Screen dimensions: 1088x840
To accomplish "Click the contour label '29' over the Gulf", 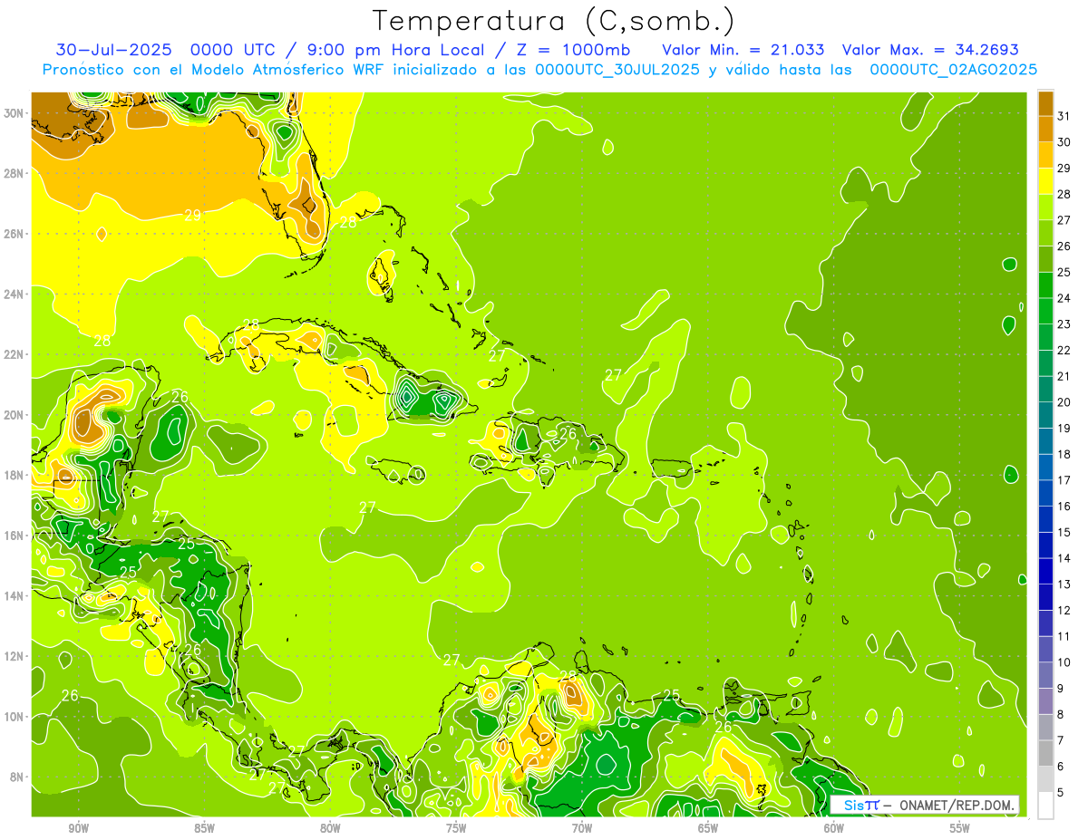I will point(193,216).
